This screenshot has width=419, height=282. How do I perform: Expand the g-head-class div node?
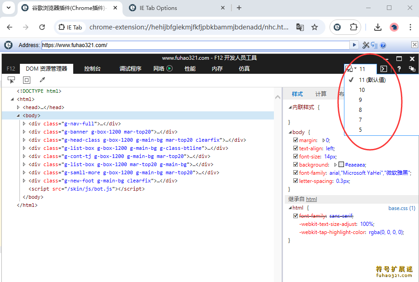pos(24,140)
